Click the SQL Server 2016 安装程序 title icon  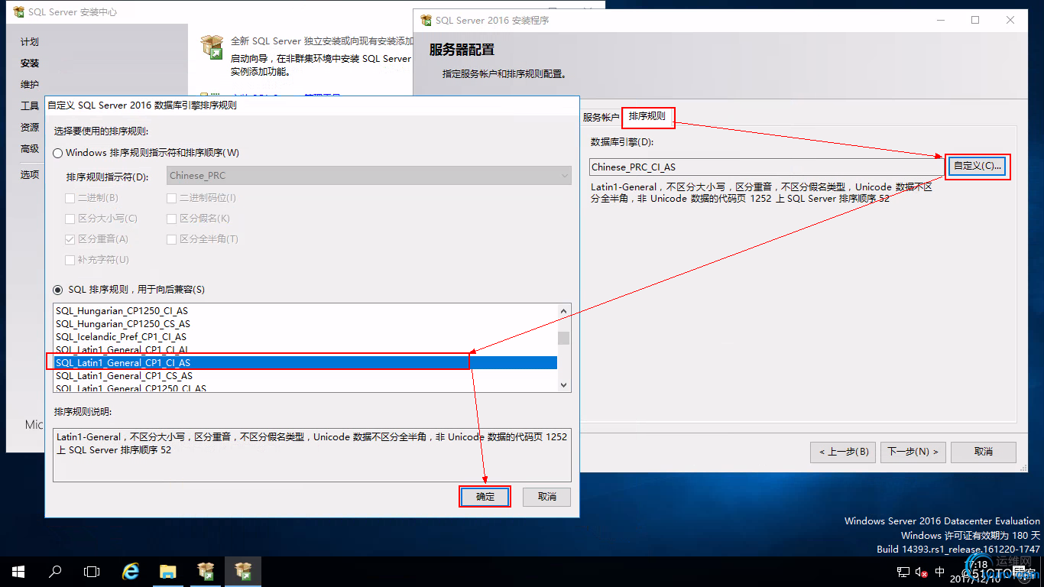[x=426, y=21]
